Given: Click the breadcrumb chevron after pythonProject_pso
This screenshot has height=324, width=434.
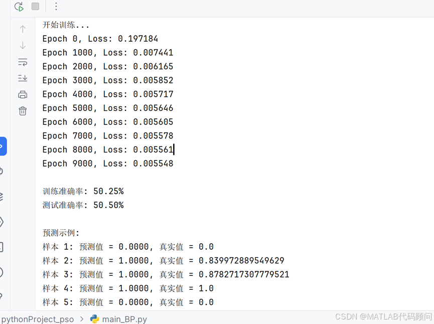Looking at the screenshot, I should (82, 319).
